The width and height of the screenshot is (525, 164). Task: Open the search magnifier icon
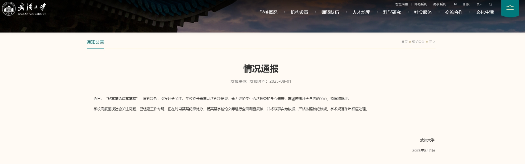490,4
